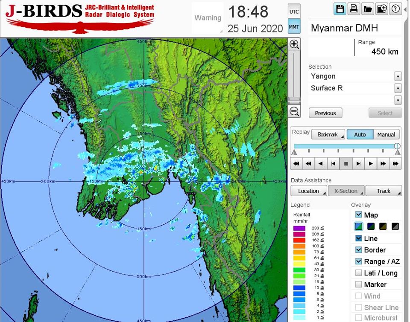410x322 pixels.
Task: Open the folder icon to load data
Action: 368,9
